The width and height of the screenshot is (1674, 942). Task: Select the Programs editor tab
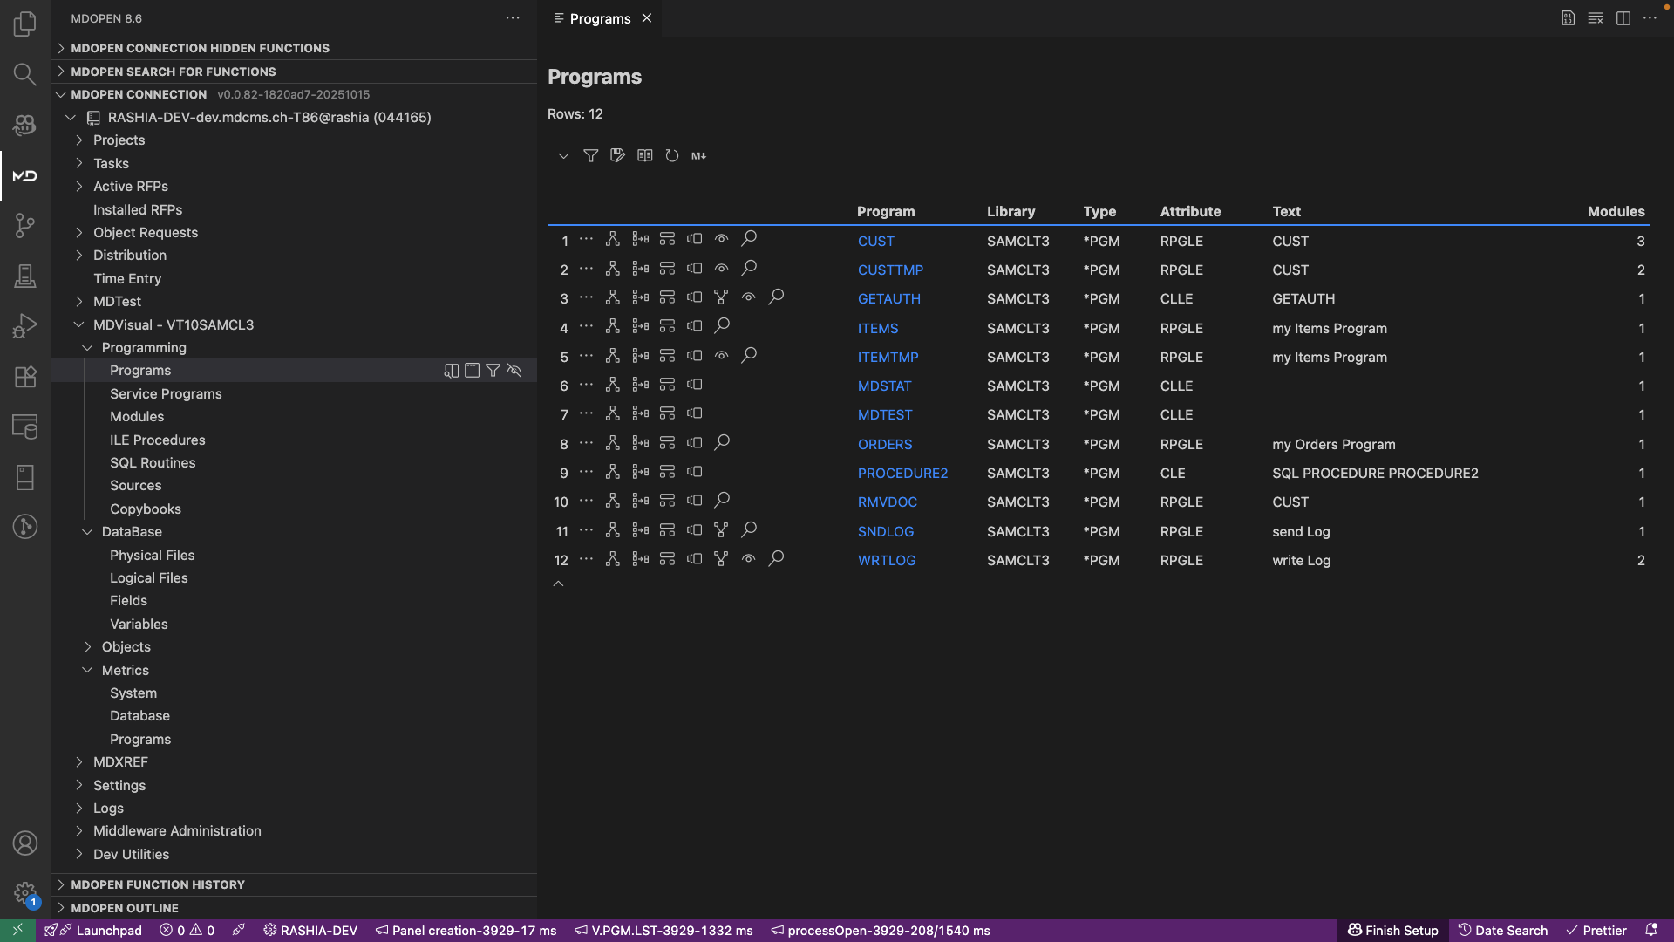(600, 18)
